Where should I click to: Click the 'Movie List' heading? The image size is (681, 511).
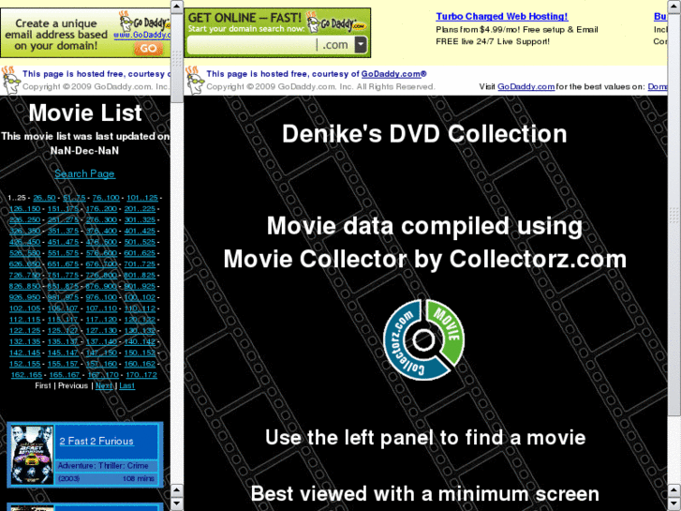85,113
